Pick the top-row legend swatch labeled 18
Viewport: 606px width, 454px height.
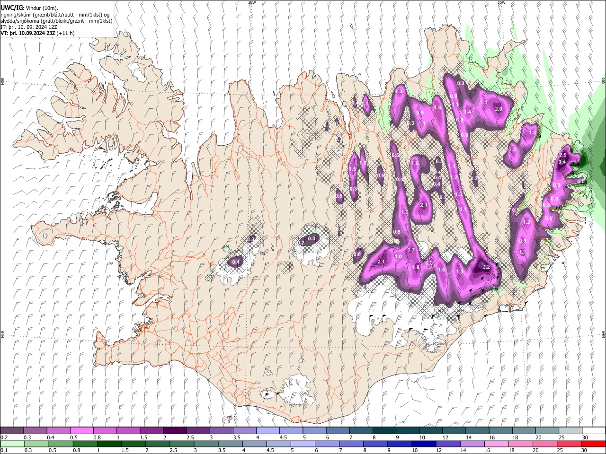(524, 431)
